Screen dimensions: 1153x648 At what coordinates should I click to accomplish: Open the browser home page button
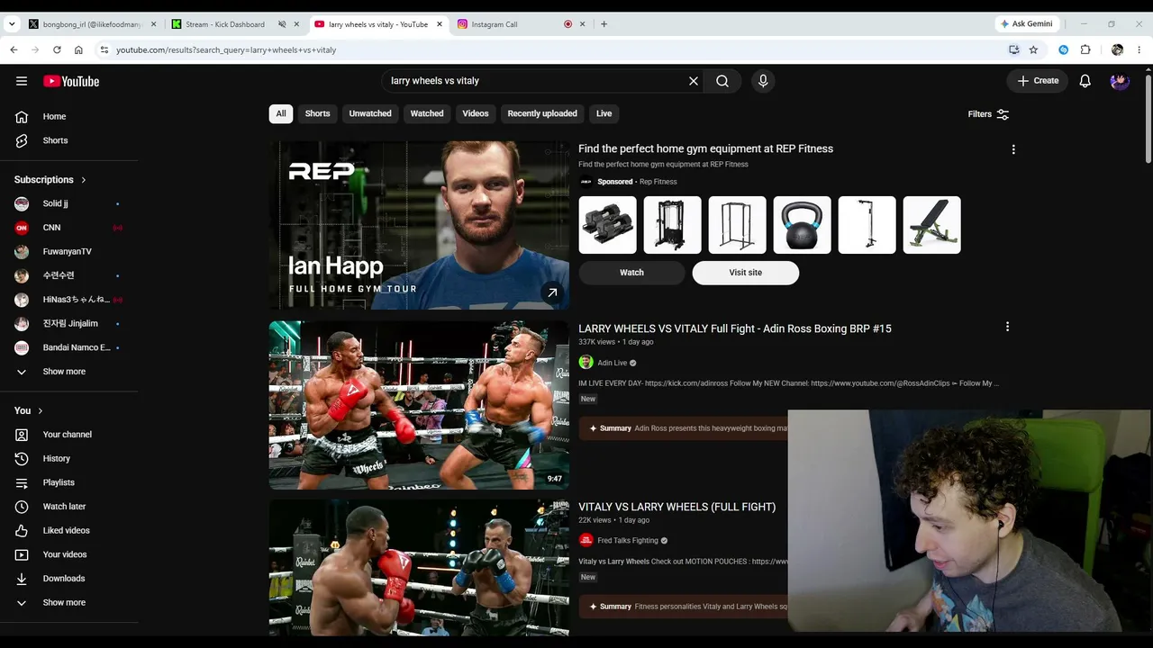78,49
